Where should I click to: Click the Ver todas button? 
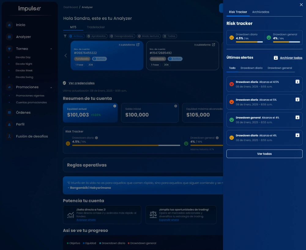tap(264, 154)
